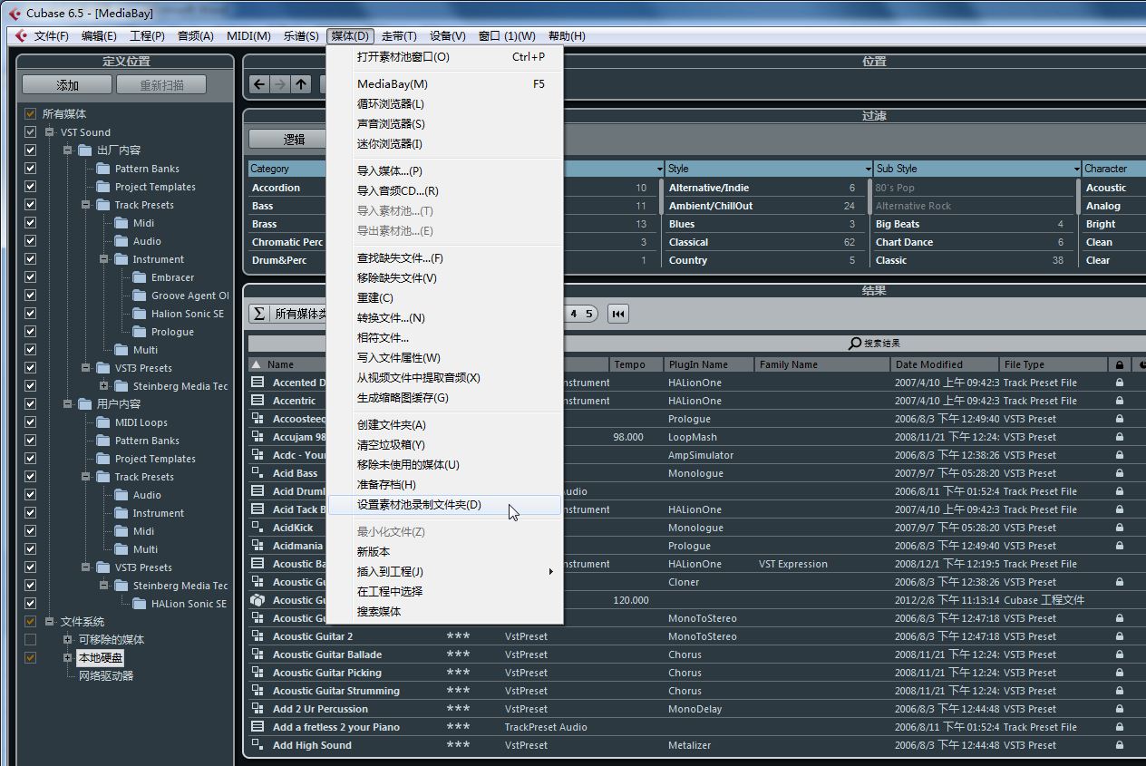Screen dimensions: 1146x766
Task: Click the Sigma icon in the results toolbar
Action: tap(258, 314)
